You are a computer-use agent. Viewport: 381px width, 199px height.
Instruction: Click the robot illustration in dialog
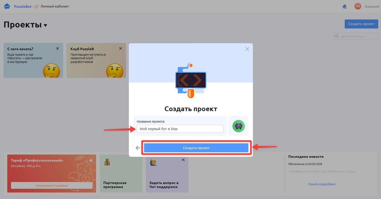[x=191, y=80]
